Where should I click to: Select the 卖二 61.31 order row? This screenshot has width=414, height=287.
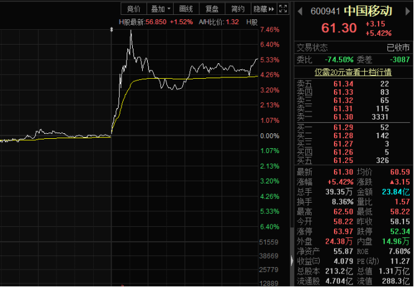click(x=353, y=108)
